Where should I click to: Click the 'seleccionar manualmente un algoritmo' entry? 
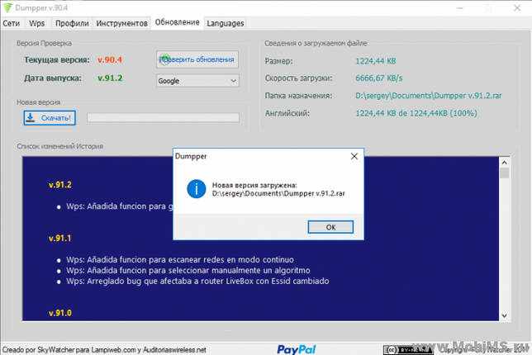coord(188,271)
